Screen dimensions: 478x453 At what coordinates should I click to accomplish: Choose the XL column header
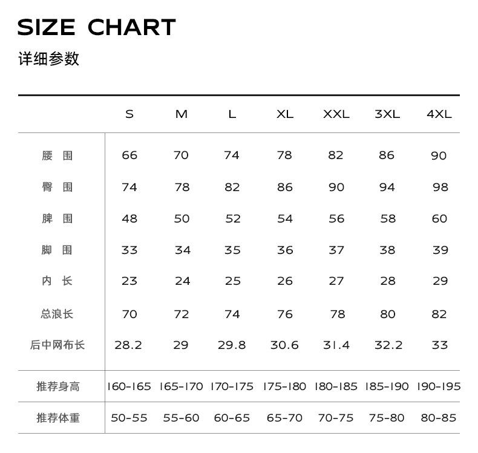(285, 114)
